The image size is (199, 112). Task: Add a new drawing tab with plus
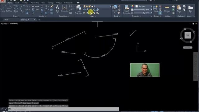[39, 20]
